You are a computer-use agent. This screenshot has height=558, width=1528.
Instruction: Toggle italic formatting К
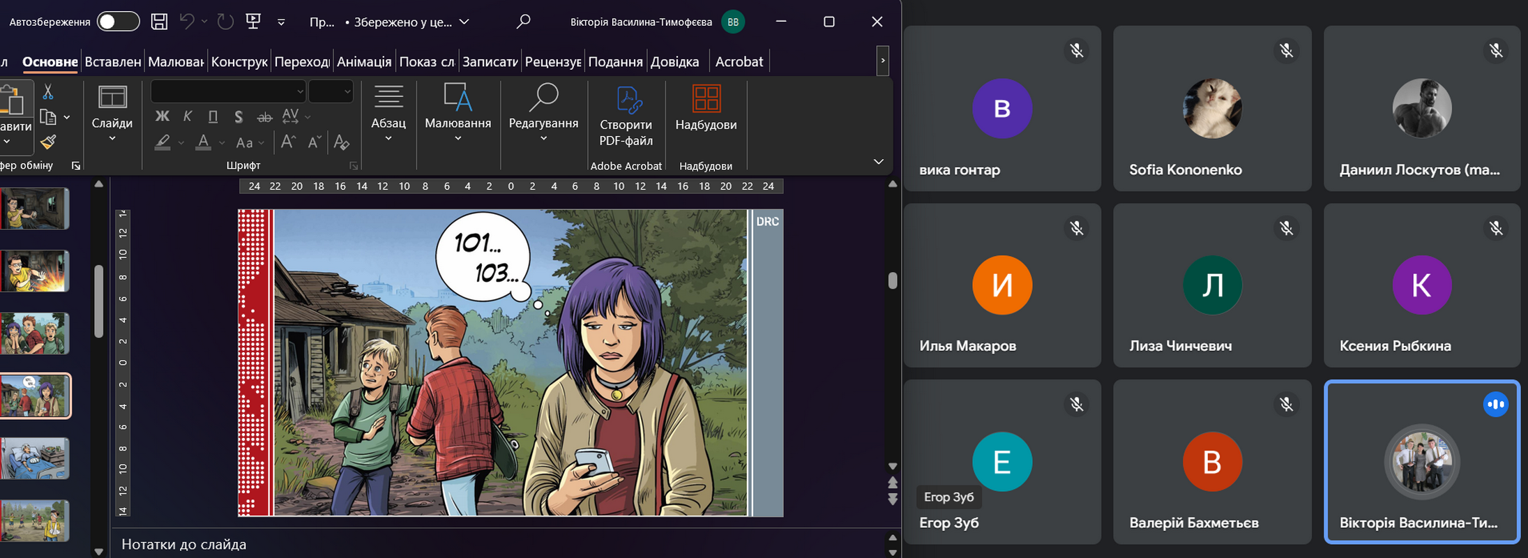click(188, 116)
